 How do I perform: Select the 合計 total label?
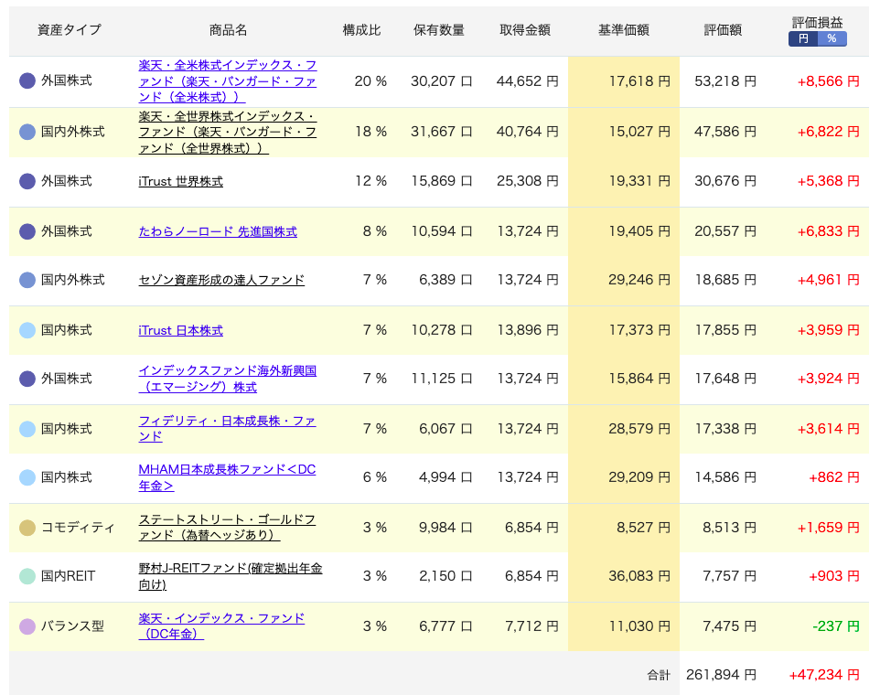659,676
